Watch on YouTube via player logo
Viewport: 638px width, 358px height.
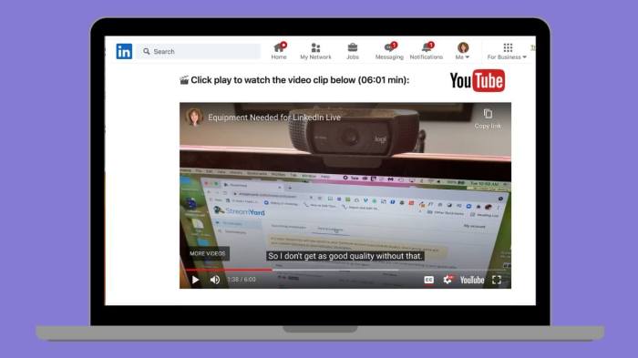pyautogui.click(x=472, y=280)
